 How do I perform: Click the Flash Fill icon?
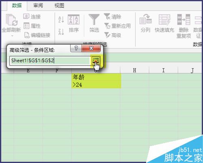click(x=164, y=20)
